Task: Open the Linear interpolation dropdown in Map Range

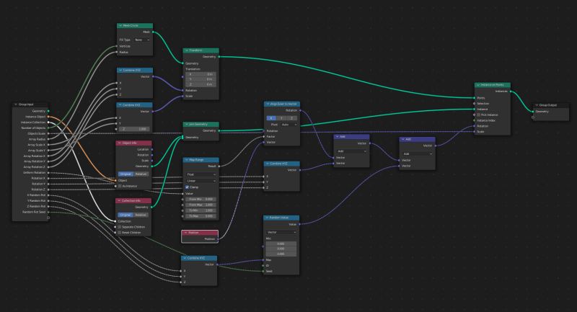Action: (x=201, y=181)
